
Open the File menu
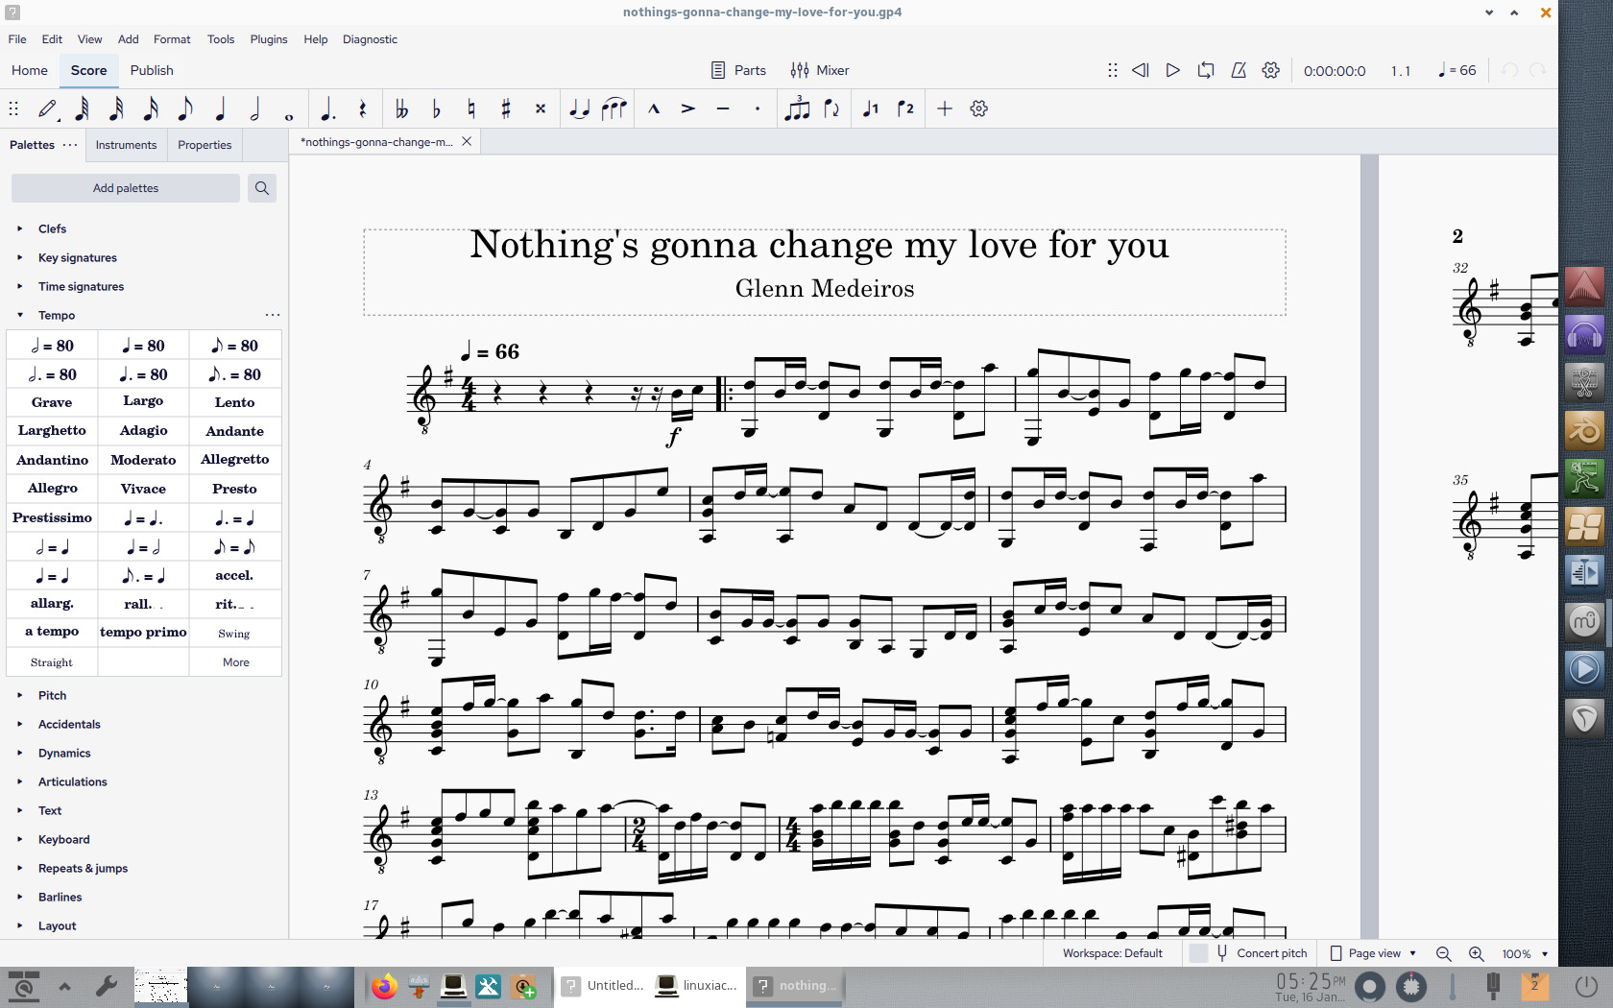[x=17, y=39]
